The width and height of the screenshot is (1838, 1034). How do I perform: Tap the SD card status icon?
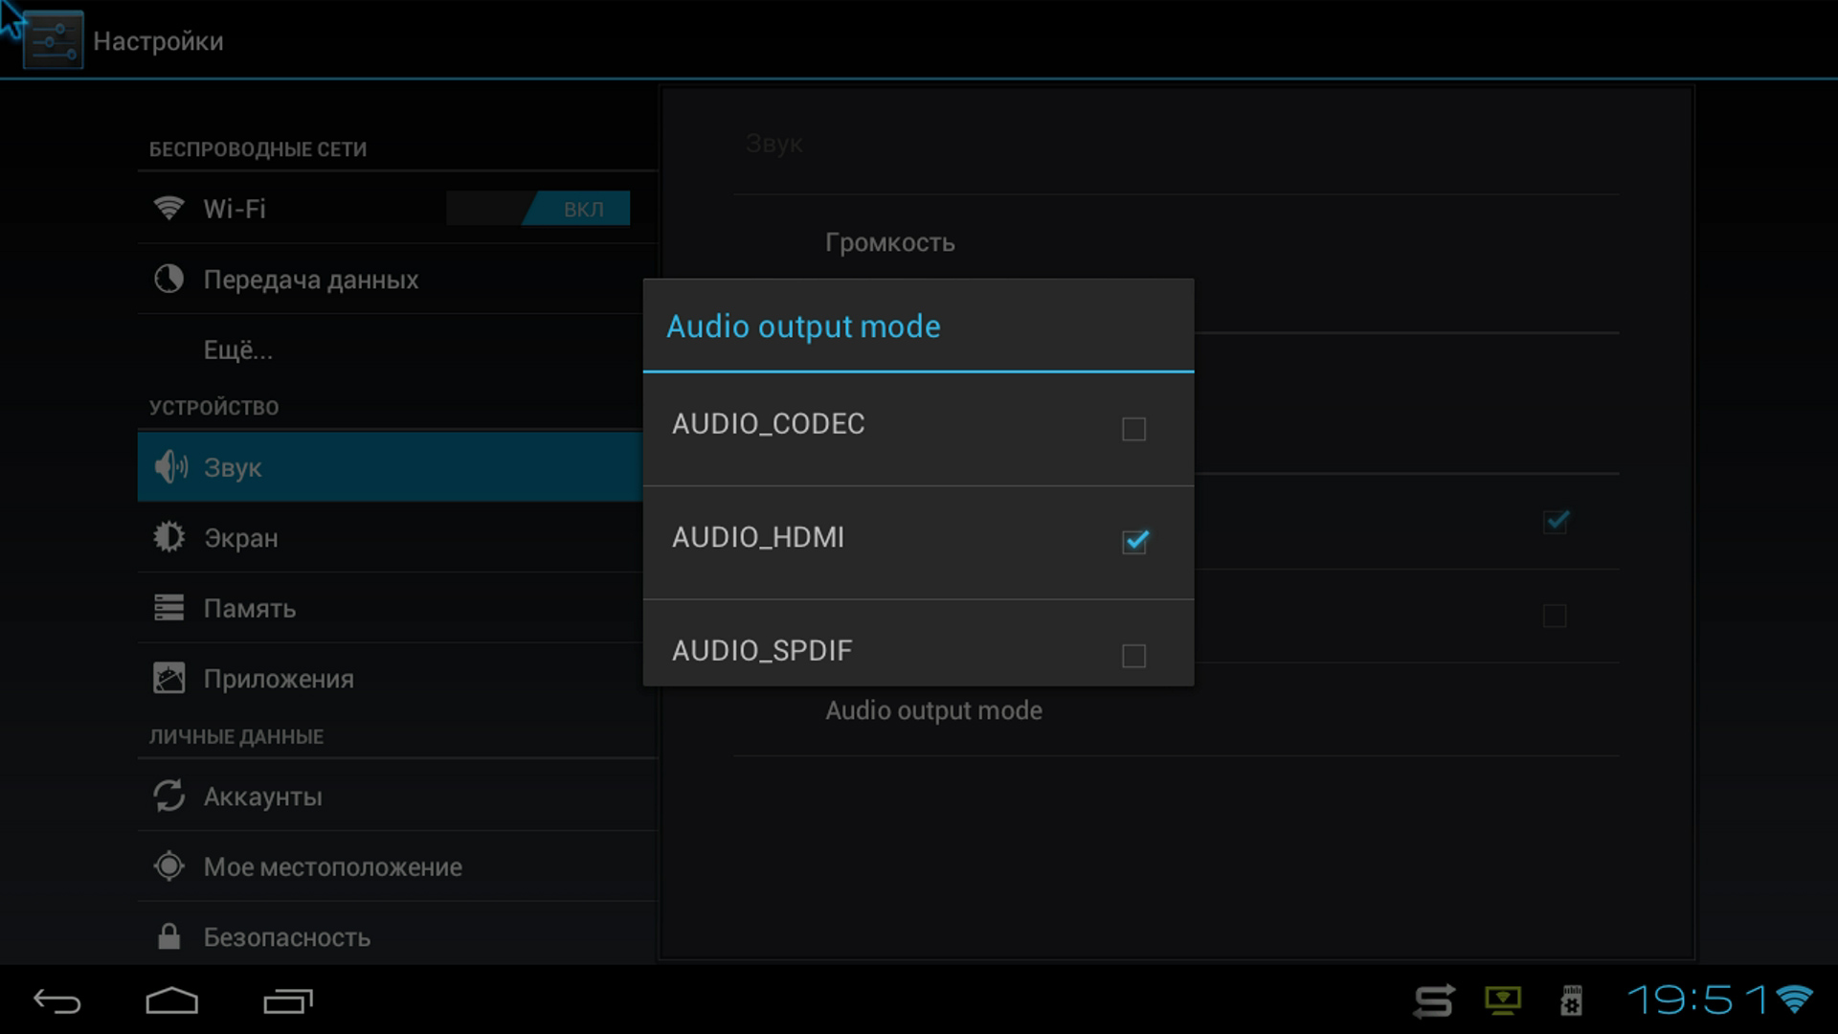point(1571,1001)
